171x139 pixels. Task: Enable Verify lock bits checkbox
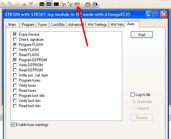click(15, 101)
